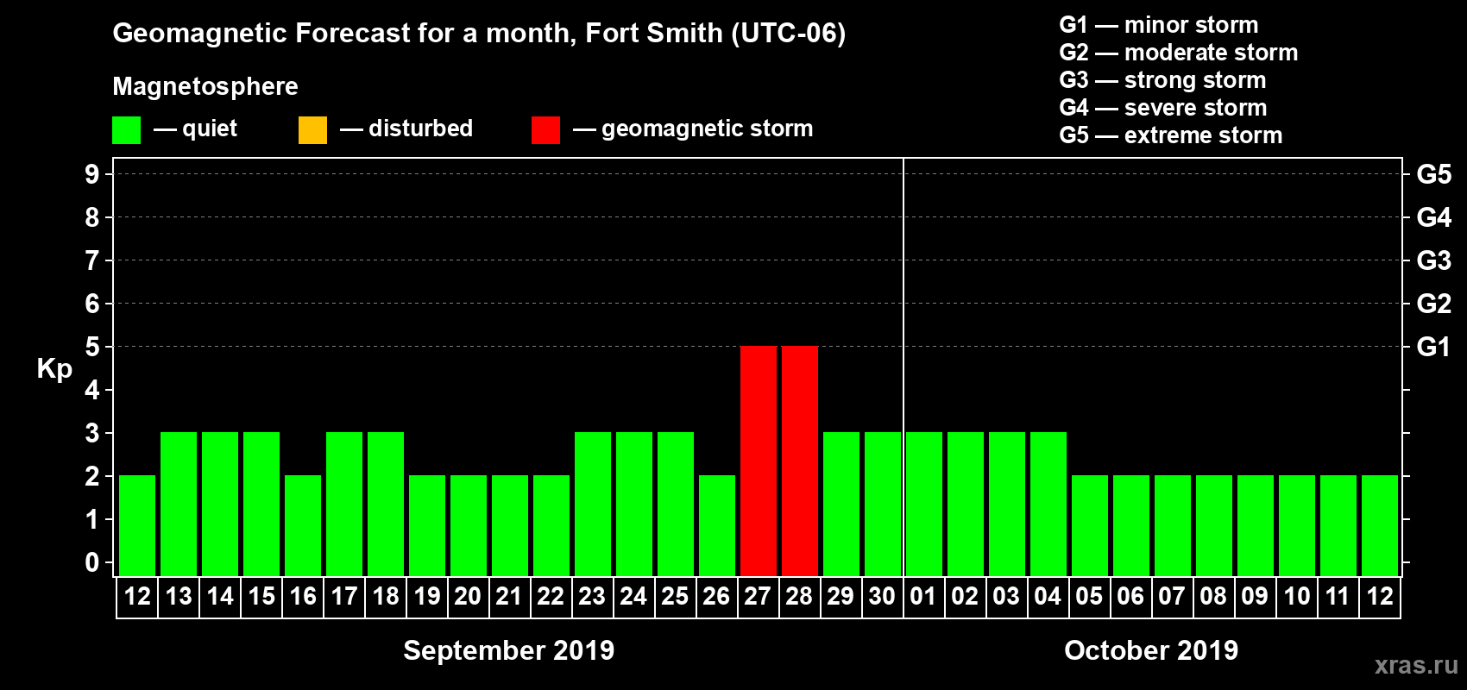Click the green bar for September 29
The width and height of the screenshot is (1467, 690).
(841, 504)
